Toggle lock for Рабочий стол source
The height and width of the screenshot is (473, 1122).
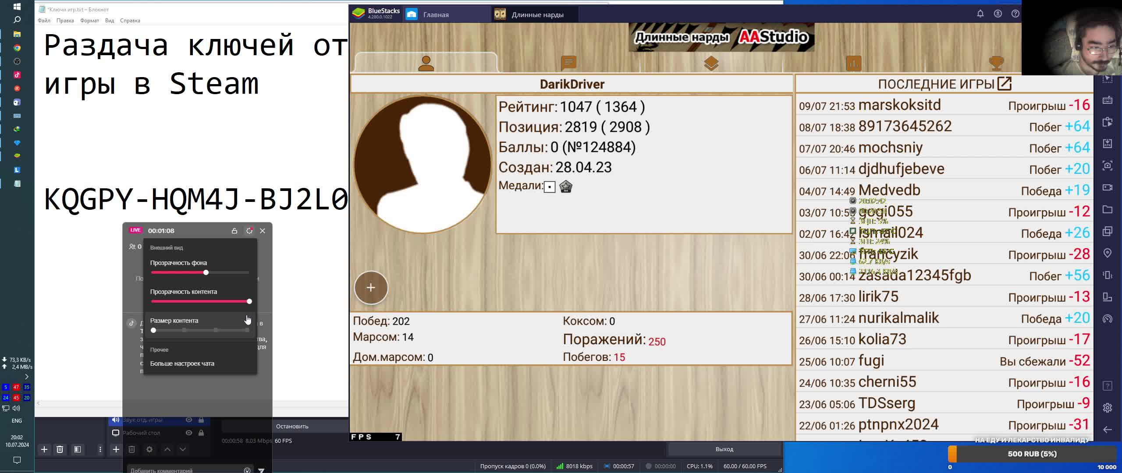coord(201,433)
